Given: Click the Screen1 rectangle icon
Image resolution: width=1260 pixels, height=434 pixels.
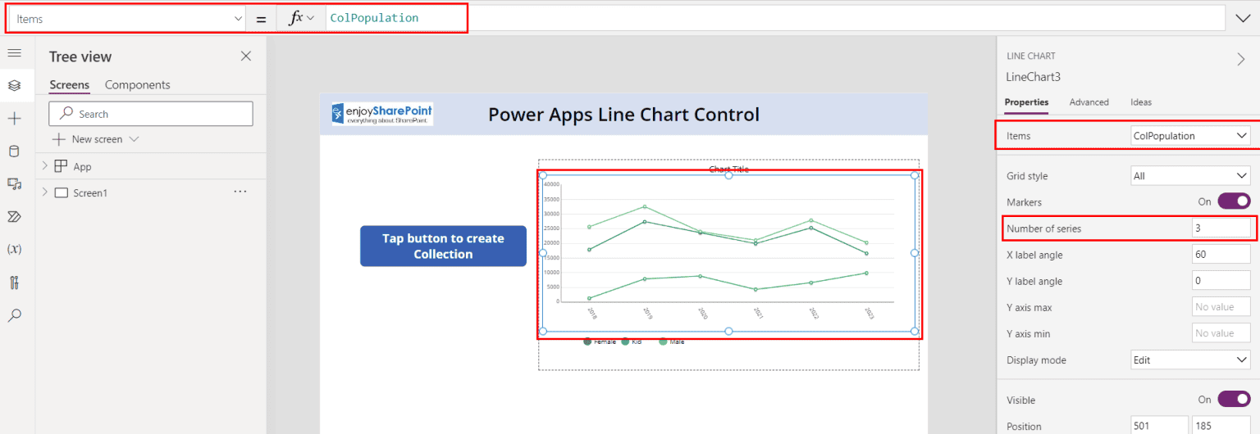Looking at the screenshot, I should coord(61,192).
